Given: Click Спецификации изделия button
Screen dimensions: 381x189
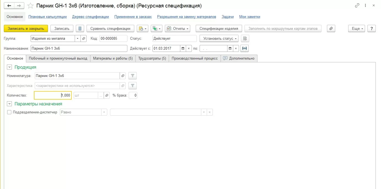Looking at the screenshot, I should [x=219, y=28].
